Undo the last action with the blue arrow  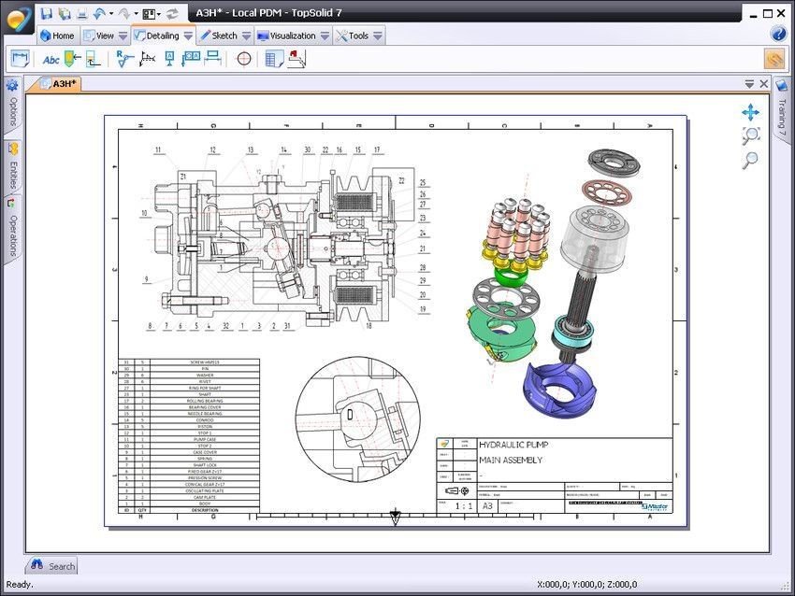coord(99,14)
